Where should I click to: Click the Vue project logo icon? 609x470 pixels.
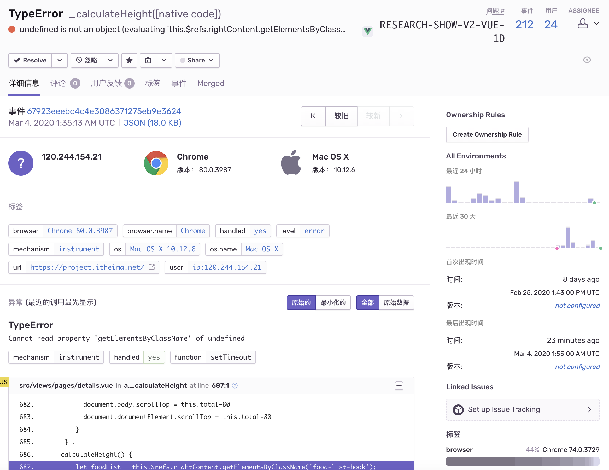tap(367, 31)
